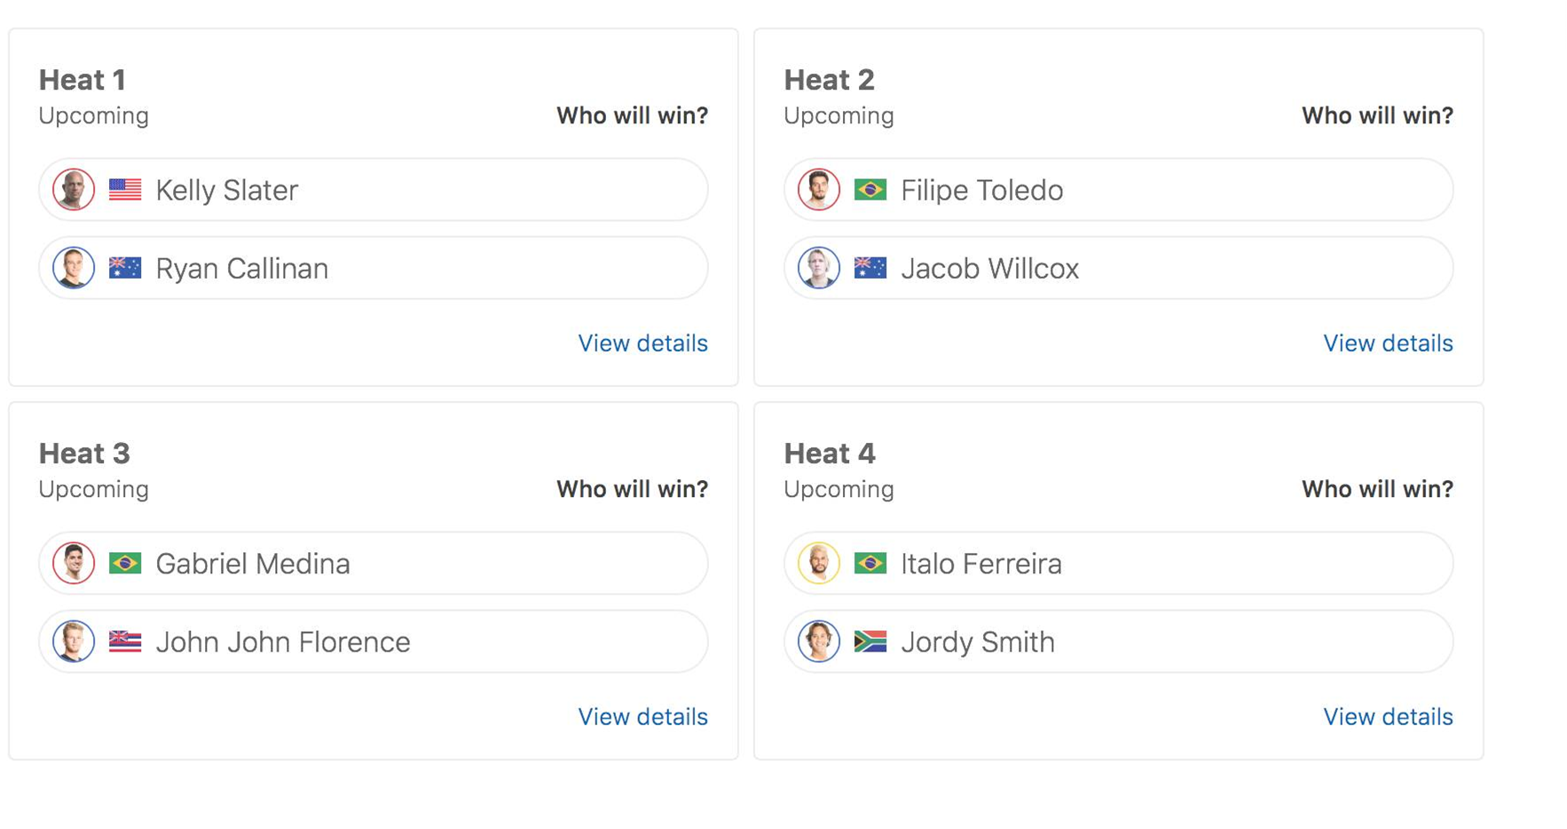The width and height of the screenshot is (1567, 829).
Task: Select John John Florence as Heat 3 winner
Action: [374, 642]
